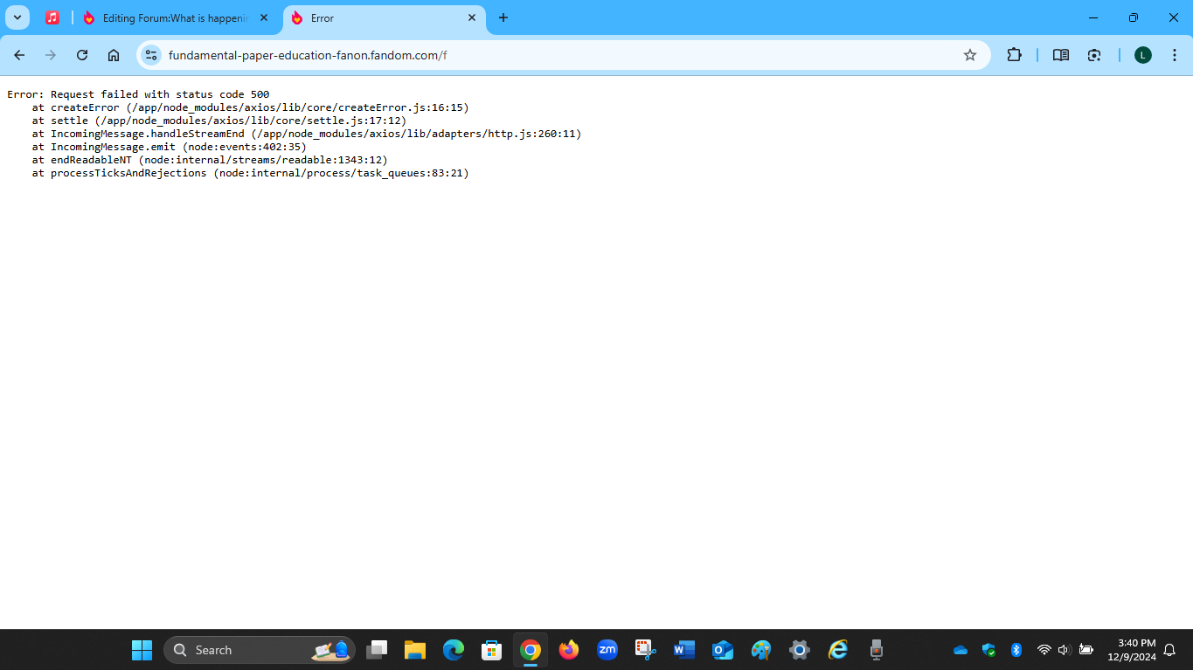The image size is (1193, 670).
Task: Launch Firefox from the taskbar
Action: pos(569,650)
